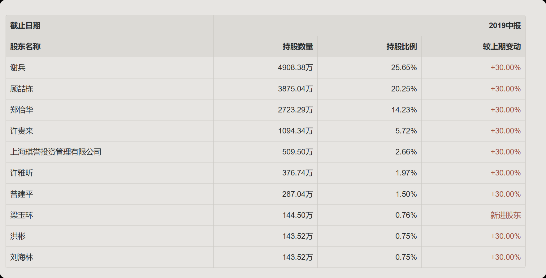Click the 持股数量 column header
This screenshot has width=546, height=278.
[x=297, y=47]
